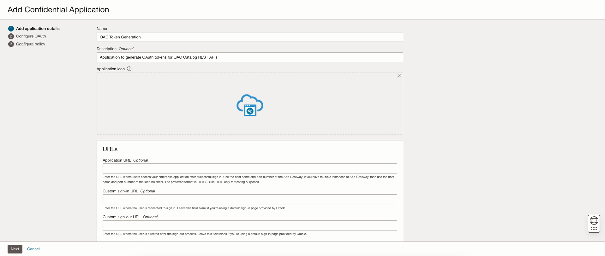Image resolution: width=605 pixels, height=256 pixels.
Task: Go to Configure policy step
Action: pos(31,44)
